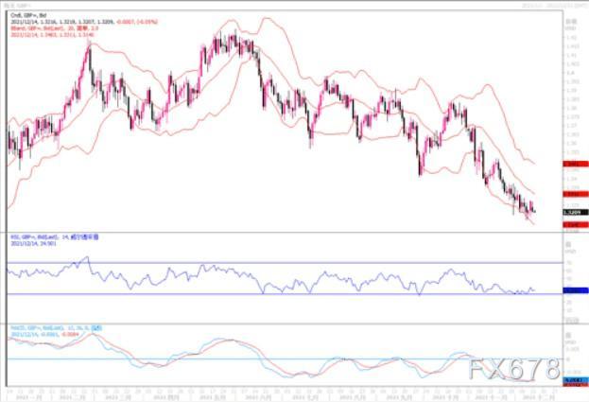Click the topmost red Bollinger price tag
This screenshot has width=589, height=402.
[575, 164]
